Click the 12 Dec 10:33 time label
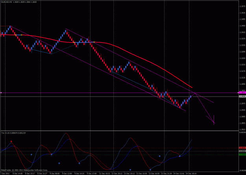Image resolution: width=246 pixels, height=175 pixels. pos(104,173)
